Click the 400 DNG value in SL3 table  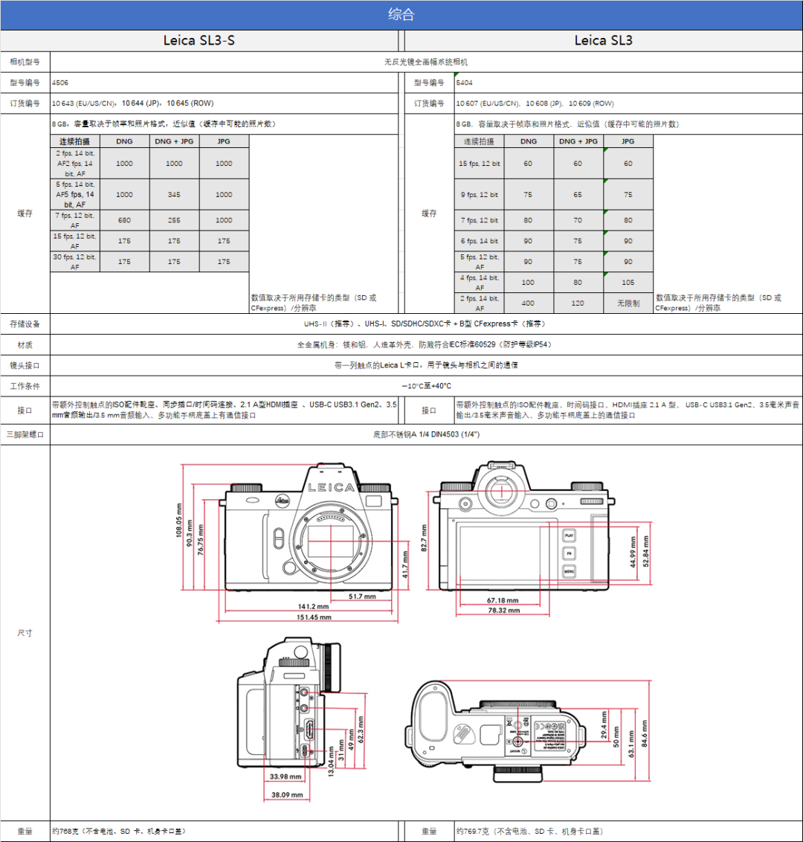528,303
